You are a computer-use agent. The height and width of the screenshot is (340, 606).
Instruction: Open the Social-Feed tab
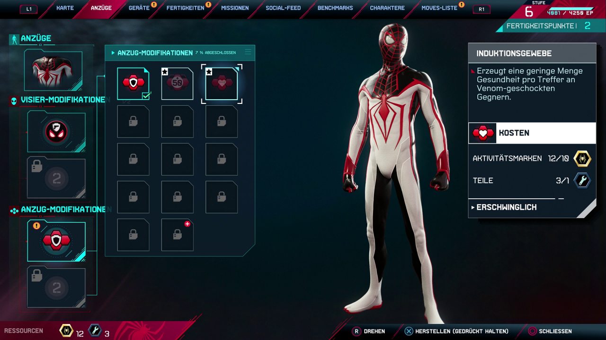pos(283,8)
